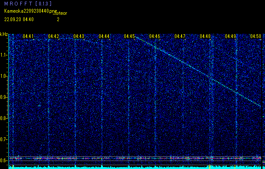
Task: Click the 04:43 time marker
Action: (79, 36)
